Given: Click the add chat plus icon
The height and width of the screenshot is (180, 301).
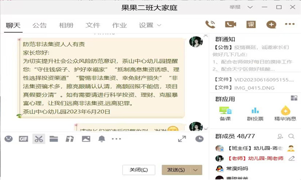Looking at the screenshot, I should [271, 24].
